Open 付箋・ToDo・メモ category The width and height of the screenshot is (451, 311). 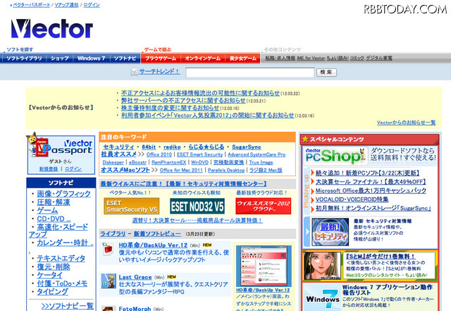(x=62, y=283)
